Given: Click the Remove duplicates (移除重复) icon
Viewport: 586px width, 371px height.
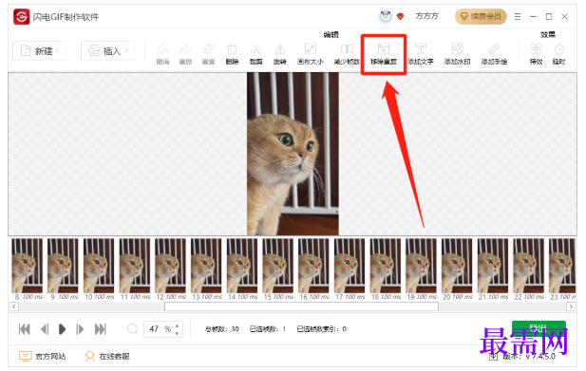Looking at the screenshot, I should (384, 49).
